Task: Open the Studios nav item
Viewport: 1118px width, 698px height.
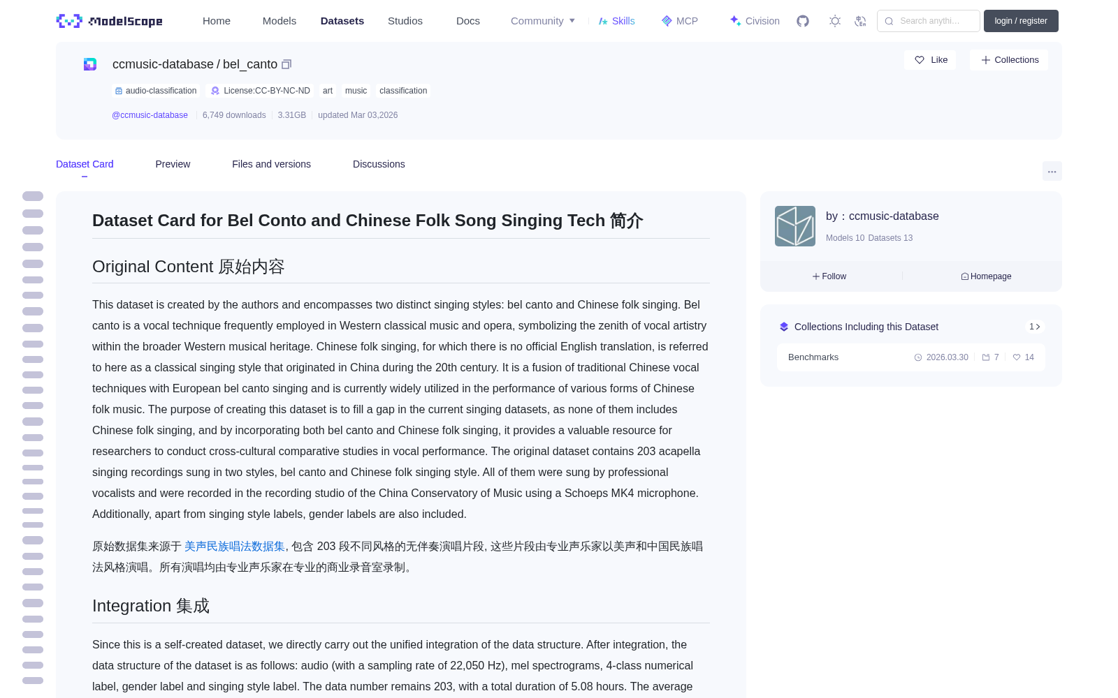Action: point(405,21)
